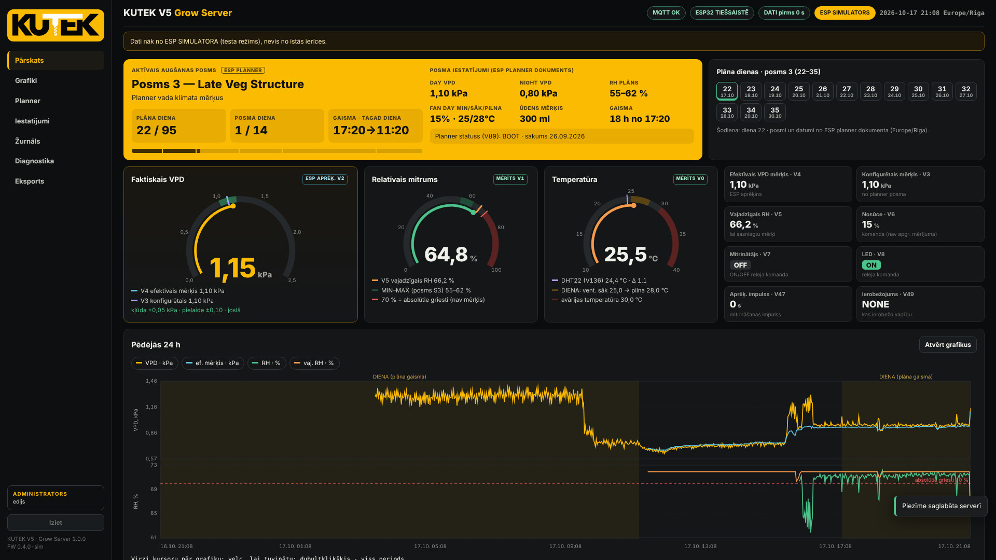Click the Temperatūra gauge value 25,5
Screen dimensions: 996x560
pos(626,255)
